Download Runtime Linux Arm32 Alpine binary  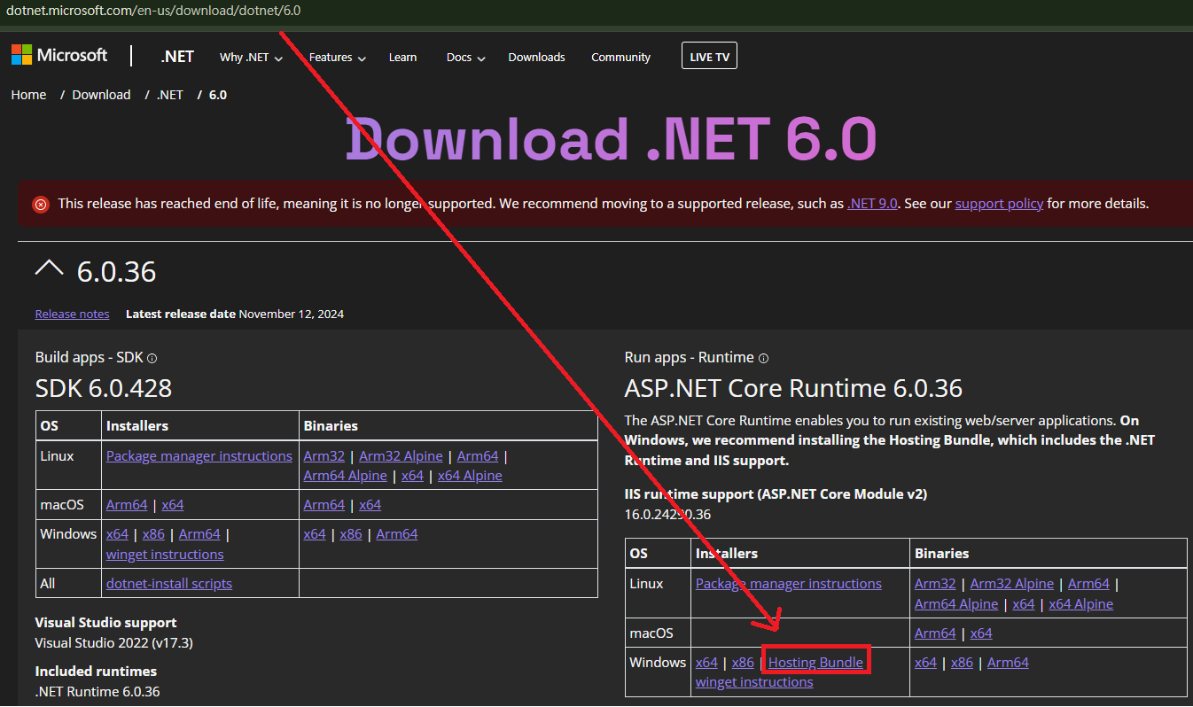(1012, 584)
